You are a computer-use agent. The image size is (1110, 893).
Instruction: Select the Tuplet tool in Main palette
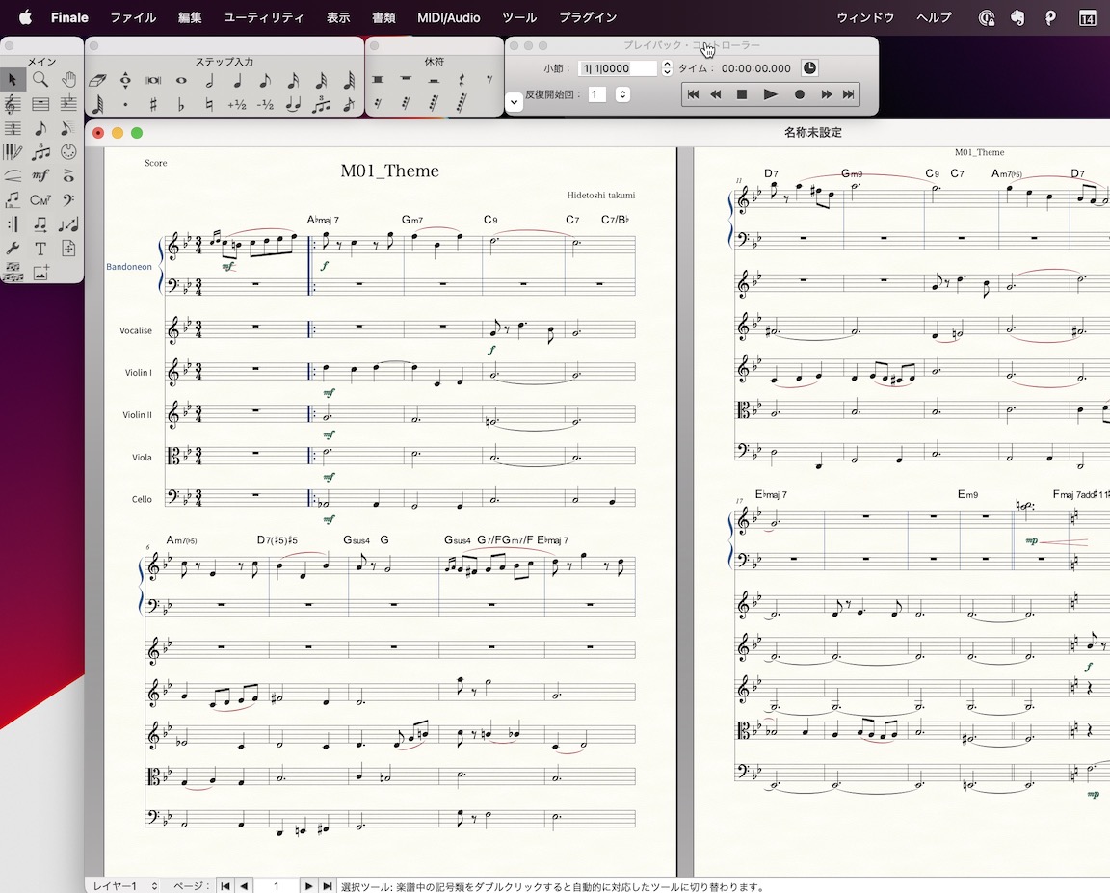pos(40,152)
